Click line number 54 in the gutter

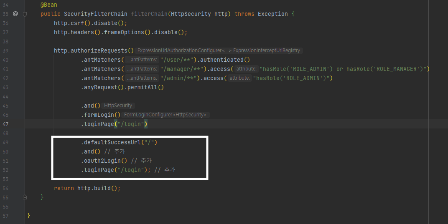tap(6, 188)
